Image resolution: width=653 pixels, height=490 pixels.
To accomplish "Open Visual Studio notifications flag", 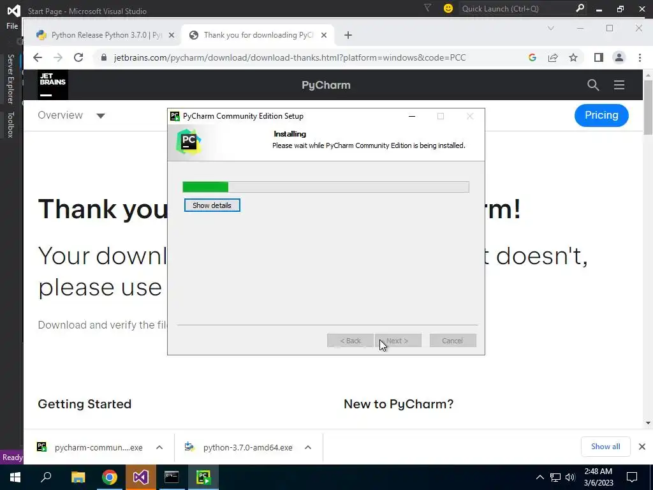I will tap(427, 8).
